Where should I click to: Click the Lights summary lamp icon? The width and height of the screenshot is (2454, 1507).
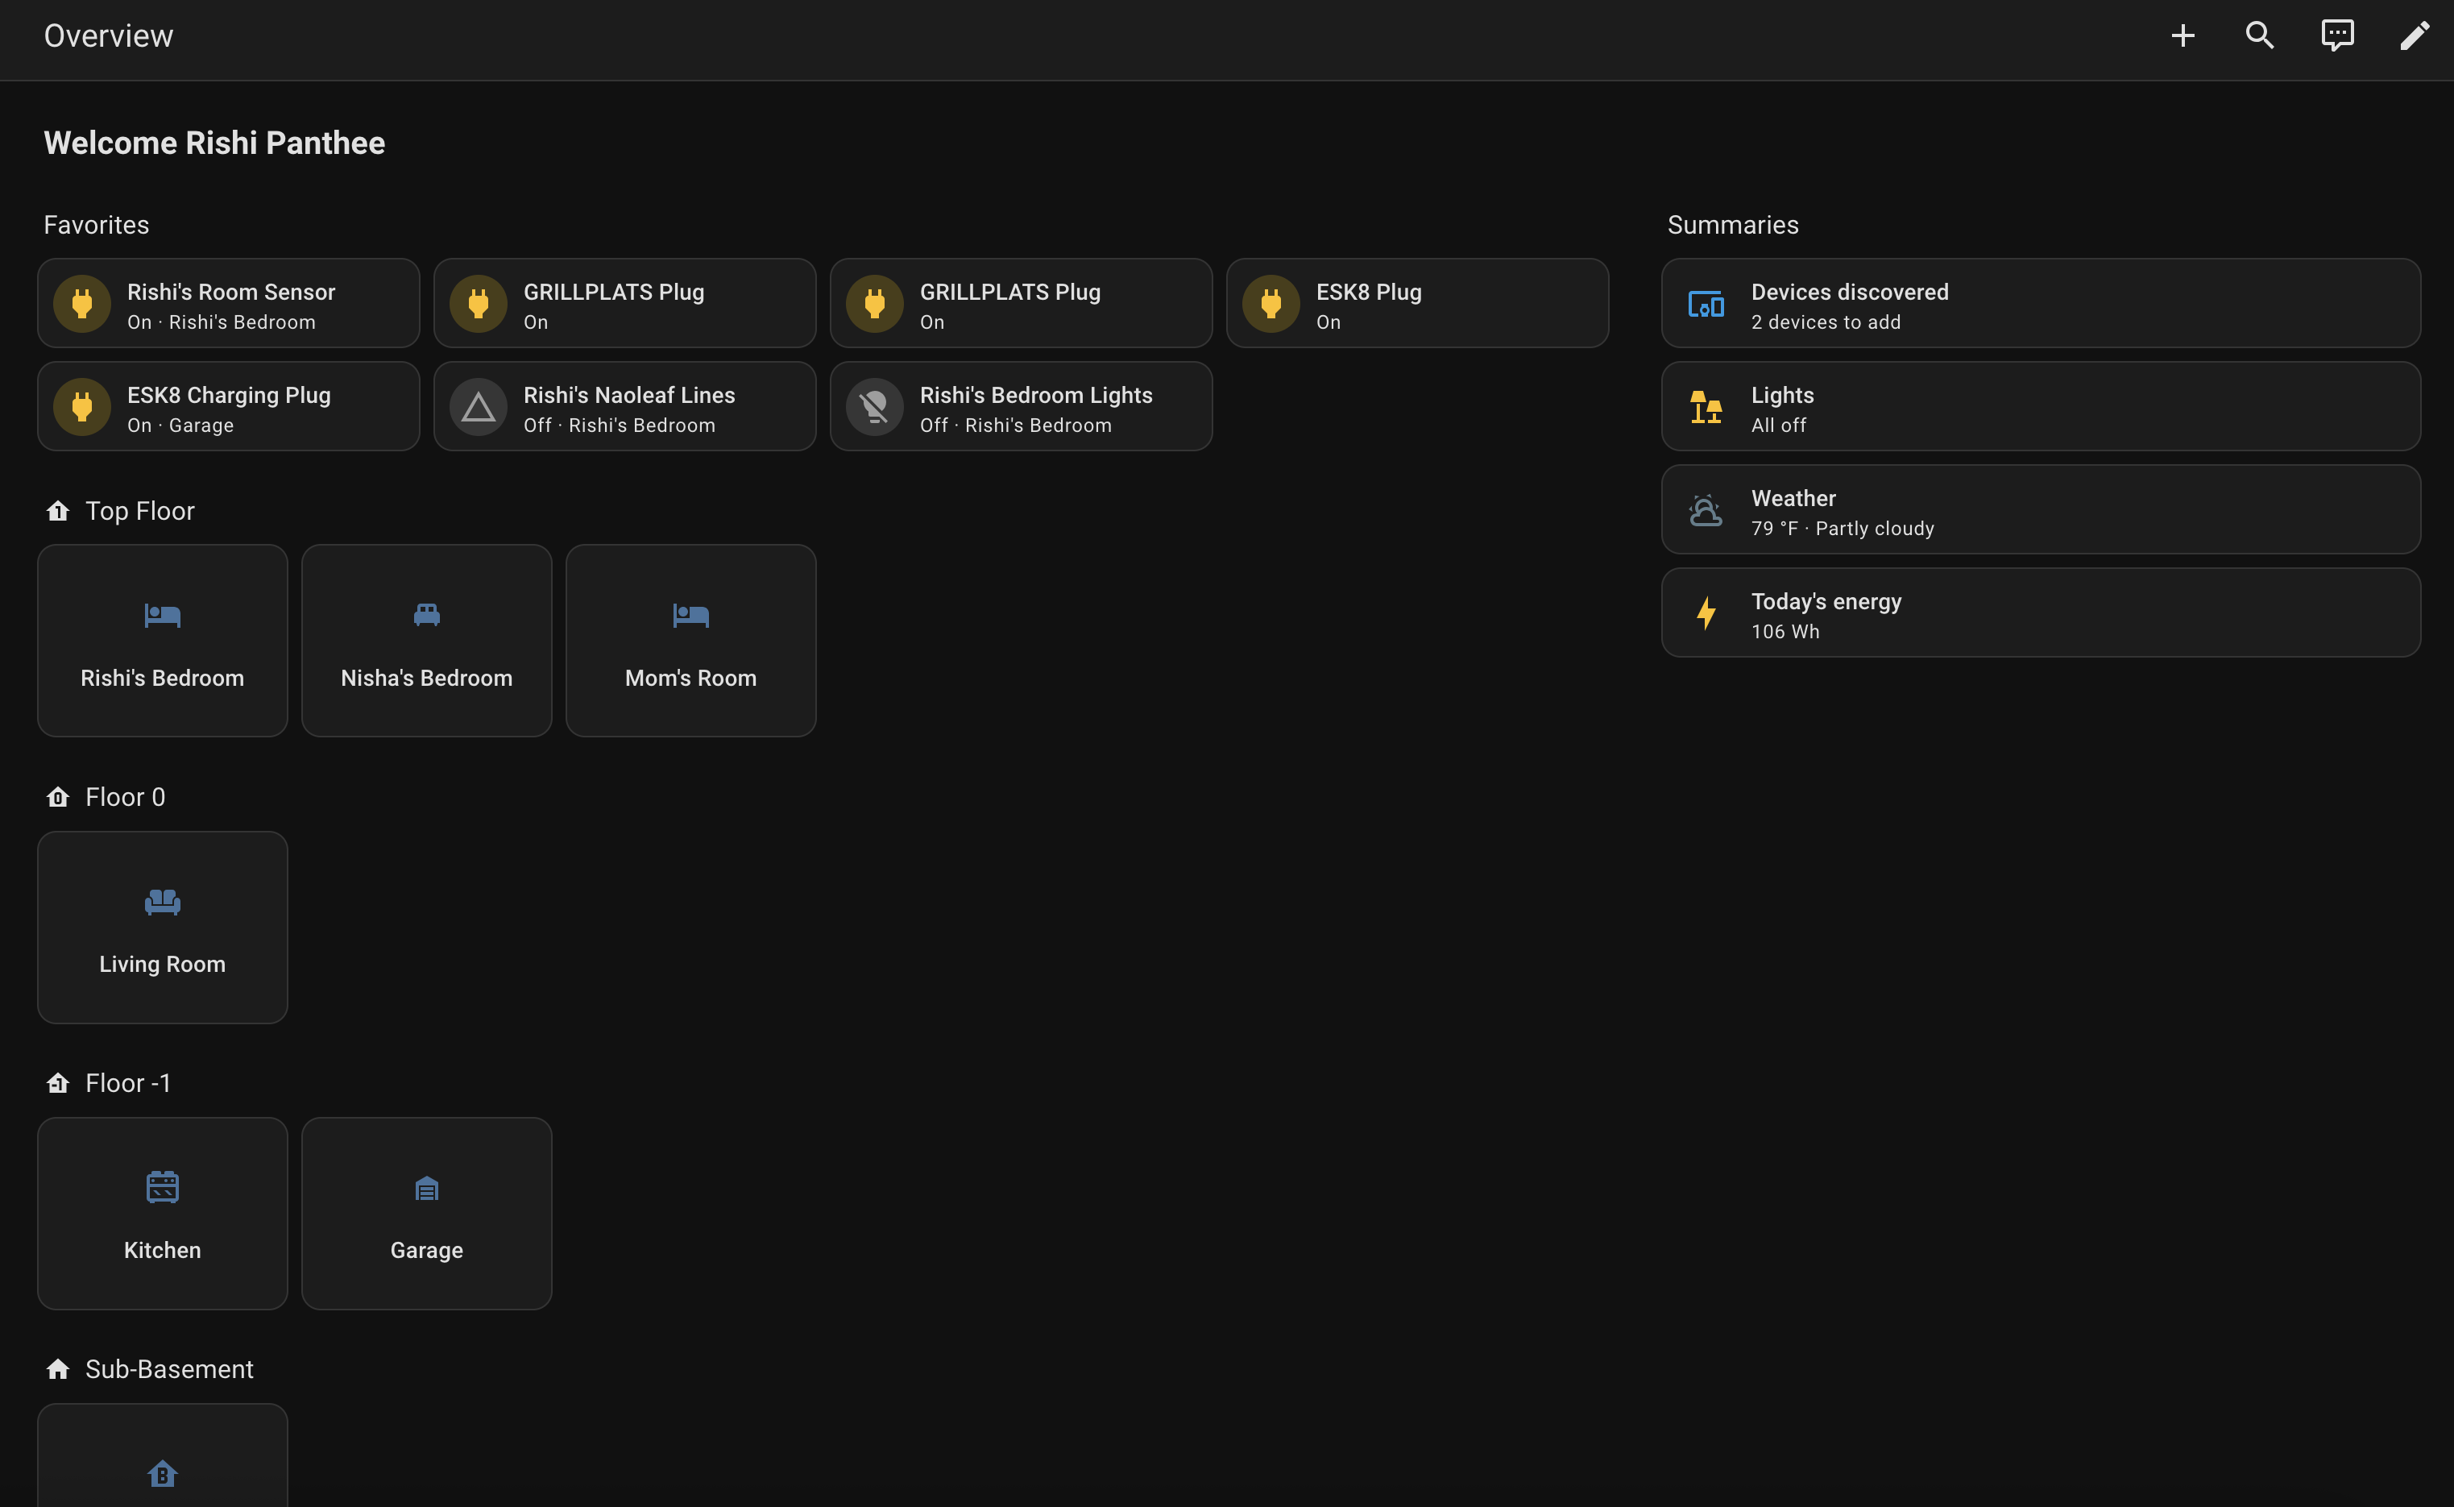(x=1706, y=407)
